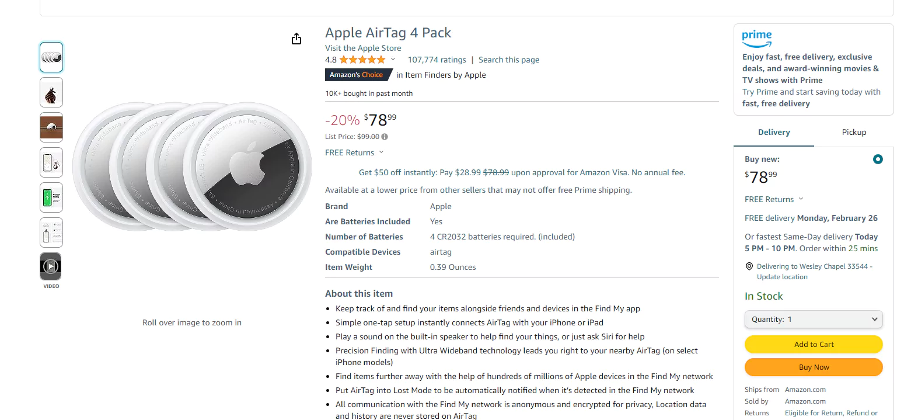Open the Quantity dropdown
The image size is (904, 420).
813,320
